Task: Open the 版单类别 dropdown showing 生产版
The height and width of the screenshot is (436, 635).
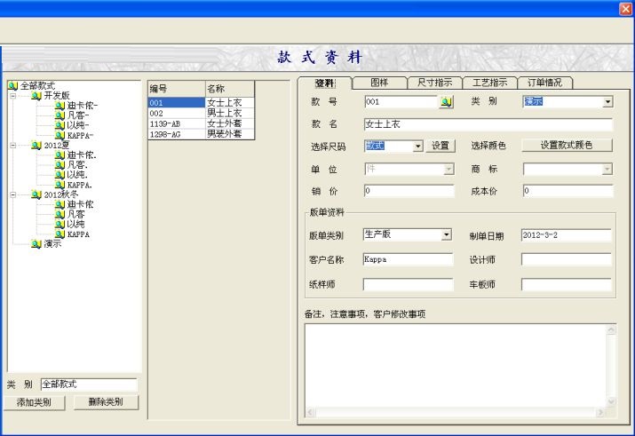Action: coord(447,234)
